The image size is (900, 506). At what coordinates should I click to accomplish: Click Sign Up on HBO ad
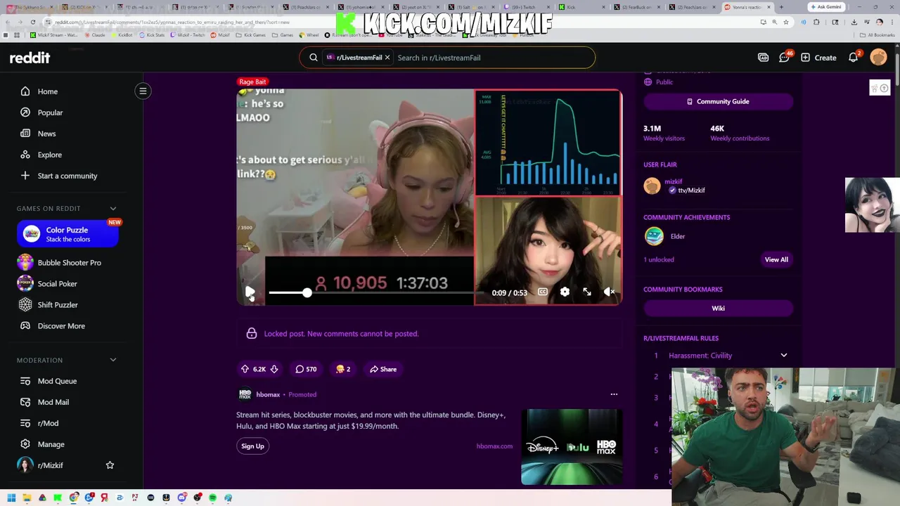pos(252,446)
